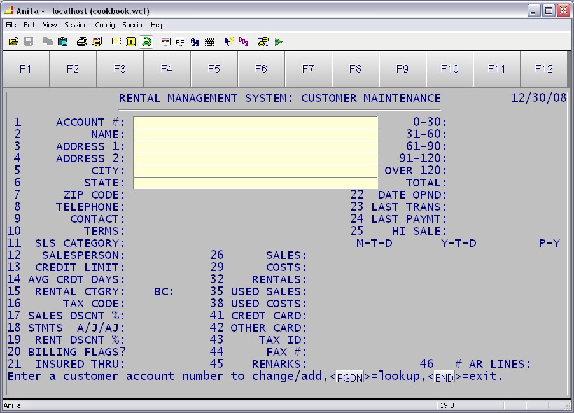This screenshot has width=574, height=413.
Task: Click the paste clipboard toolbar icon
Action: pyautogui.click(x=62, y=42)
